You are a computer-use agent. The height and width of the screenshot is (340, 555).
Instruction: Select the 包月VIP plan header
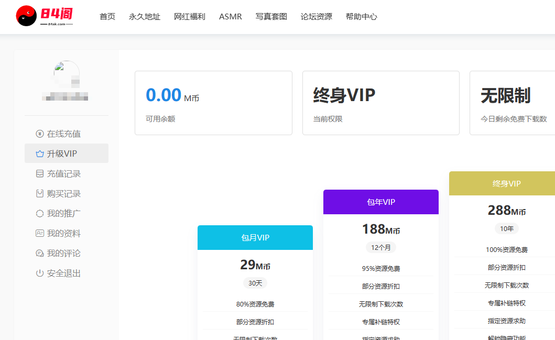(x=255, y=237)
